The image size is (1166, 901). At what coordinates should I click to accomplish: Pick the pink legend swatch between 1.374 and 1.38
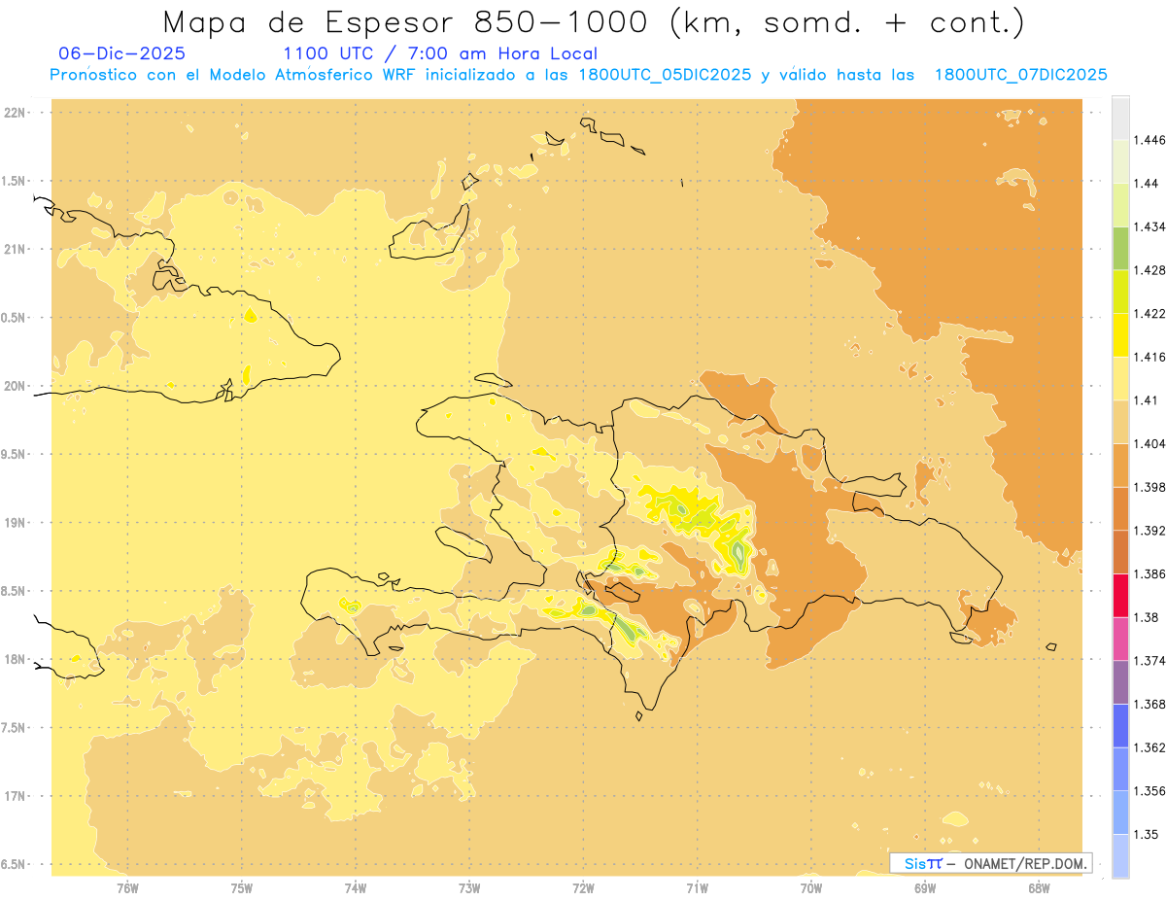(1120, 639)
